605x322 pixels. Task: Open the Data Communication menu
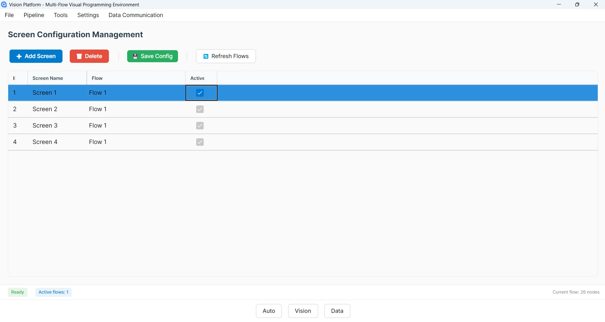click(136, 15)
